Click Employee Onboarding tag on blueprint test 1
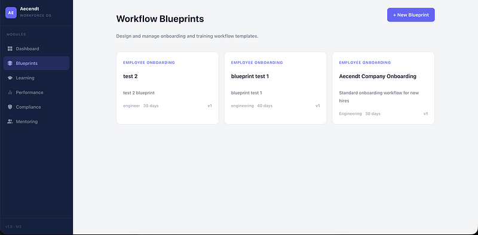The image size is (478, 235). (257, 63)
